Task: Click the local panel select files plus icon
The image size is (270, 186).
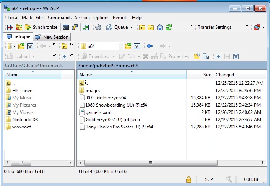Action: 65,56
